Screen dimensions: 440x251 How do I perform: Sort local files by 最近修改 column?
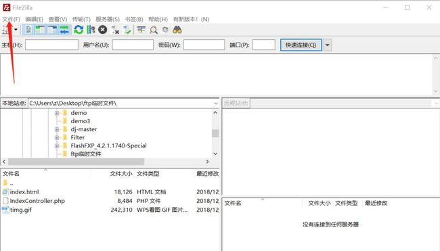[x=207, y=174]
